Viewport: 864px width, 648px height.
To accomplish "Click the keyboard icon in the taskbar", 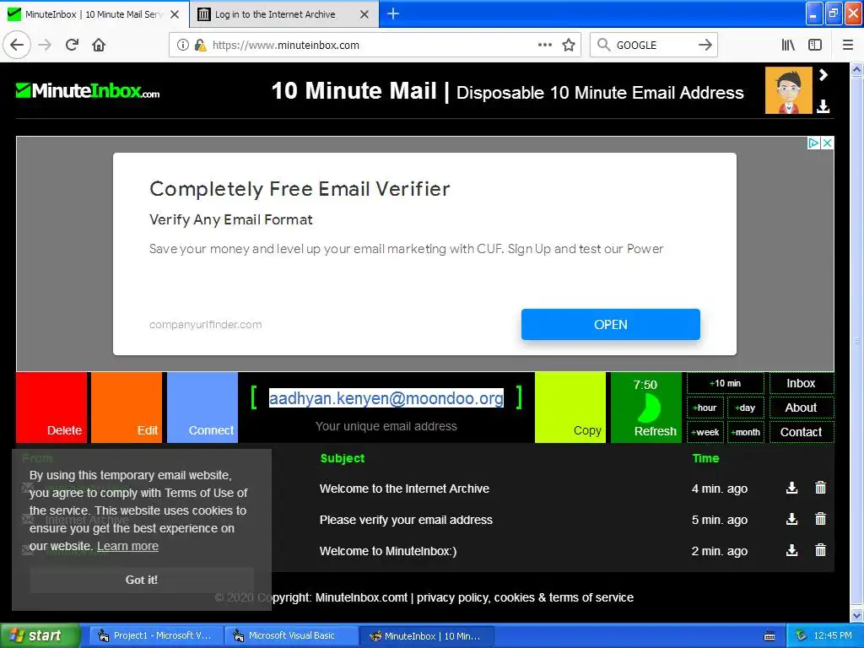I will (769, 636).
